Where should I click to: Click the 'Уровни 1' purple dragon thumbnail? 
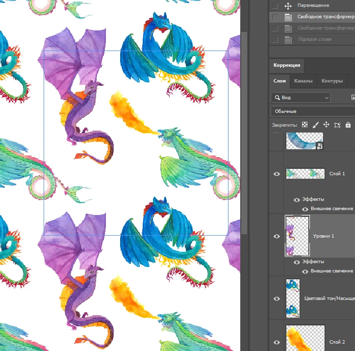[297, 236]
